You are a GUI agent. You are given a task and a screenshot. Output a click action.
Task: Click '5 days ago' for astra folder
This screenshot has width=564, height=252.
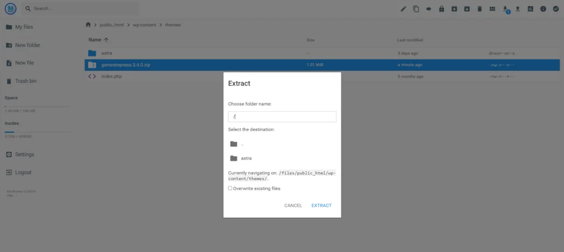(408, 53)
